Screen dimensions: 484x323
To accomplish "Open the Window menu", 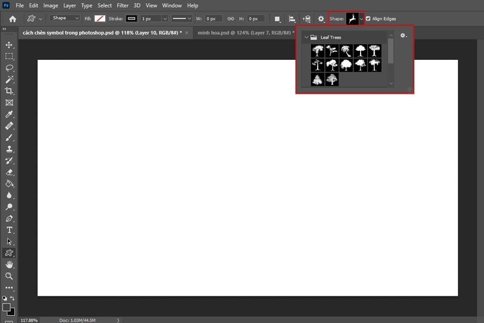I will [172, 5].
